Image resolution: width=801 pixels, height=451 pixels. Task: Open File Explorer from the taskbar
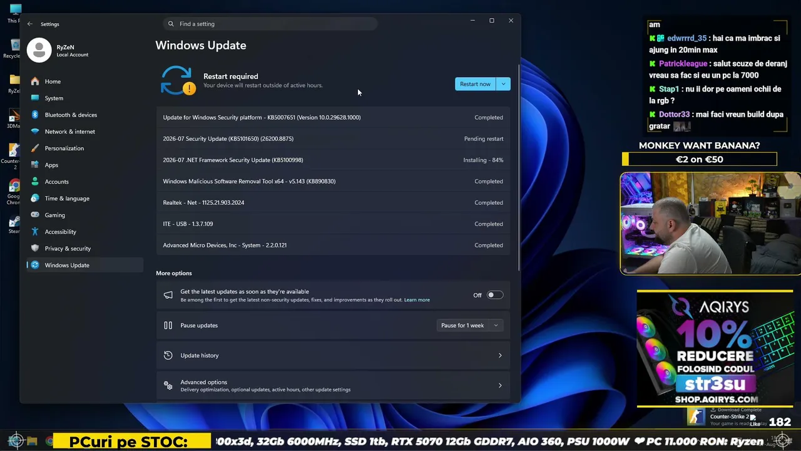(x=33, y=442)
